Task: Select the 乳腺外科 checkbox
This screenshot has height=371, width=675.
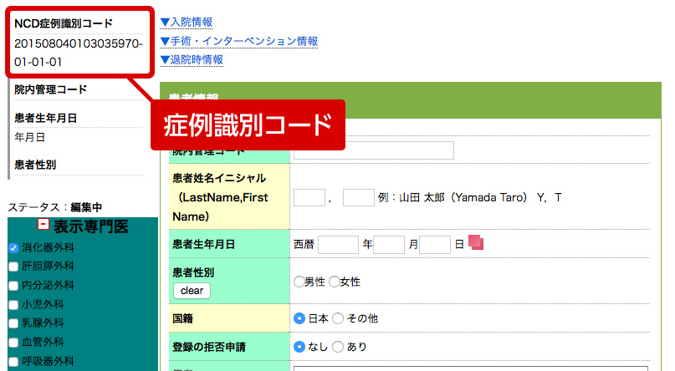Action: pos(13,323)
